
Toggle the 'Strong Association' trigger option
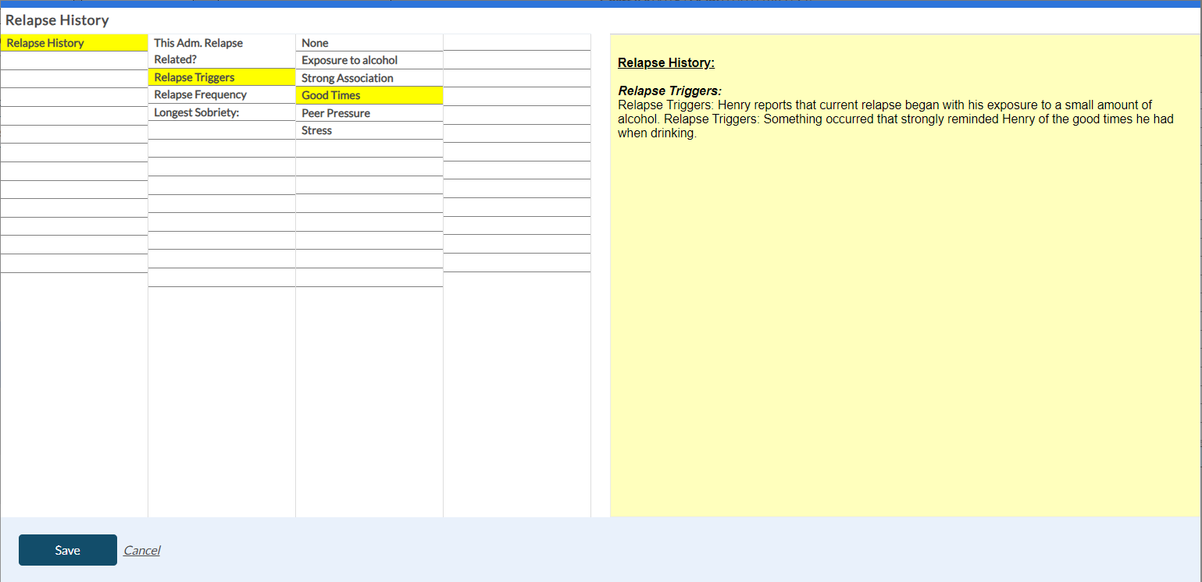[348, 78]
